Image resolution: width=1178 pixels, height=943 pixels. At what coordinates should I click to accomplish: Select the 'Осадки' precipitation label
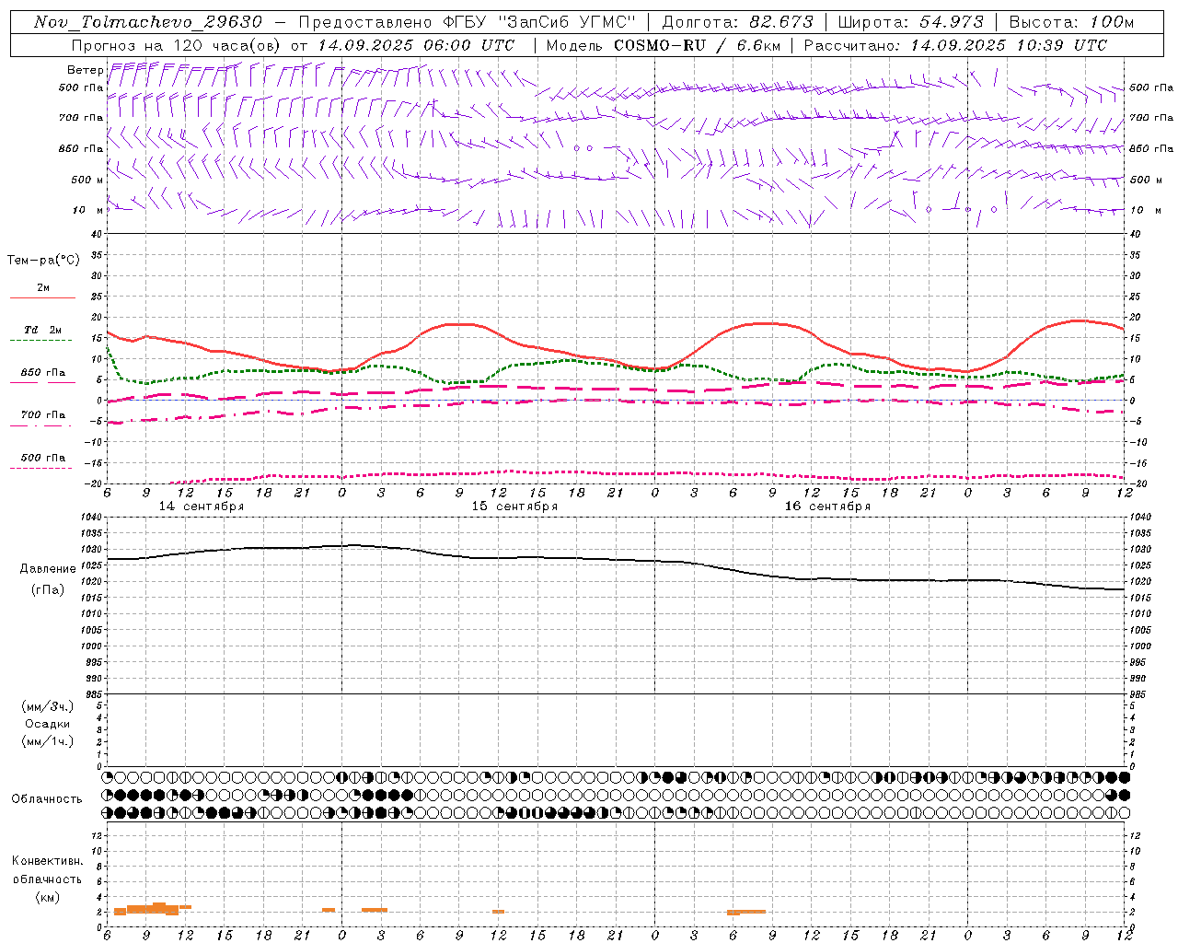(x=47, y=724)
